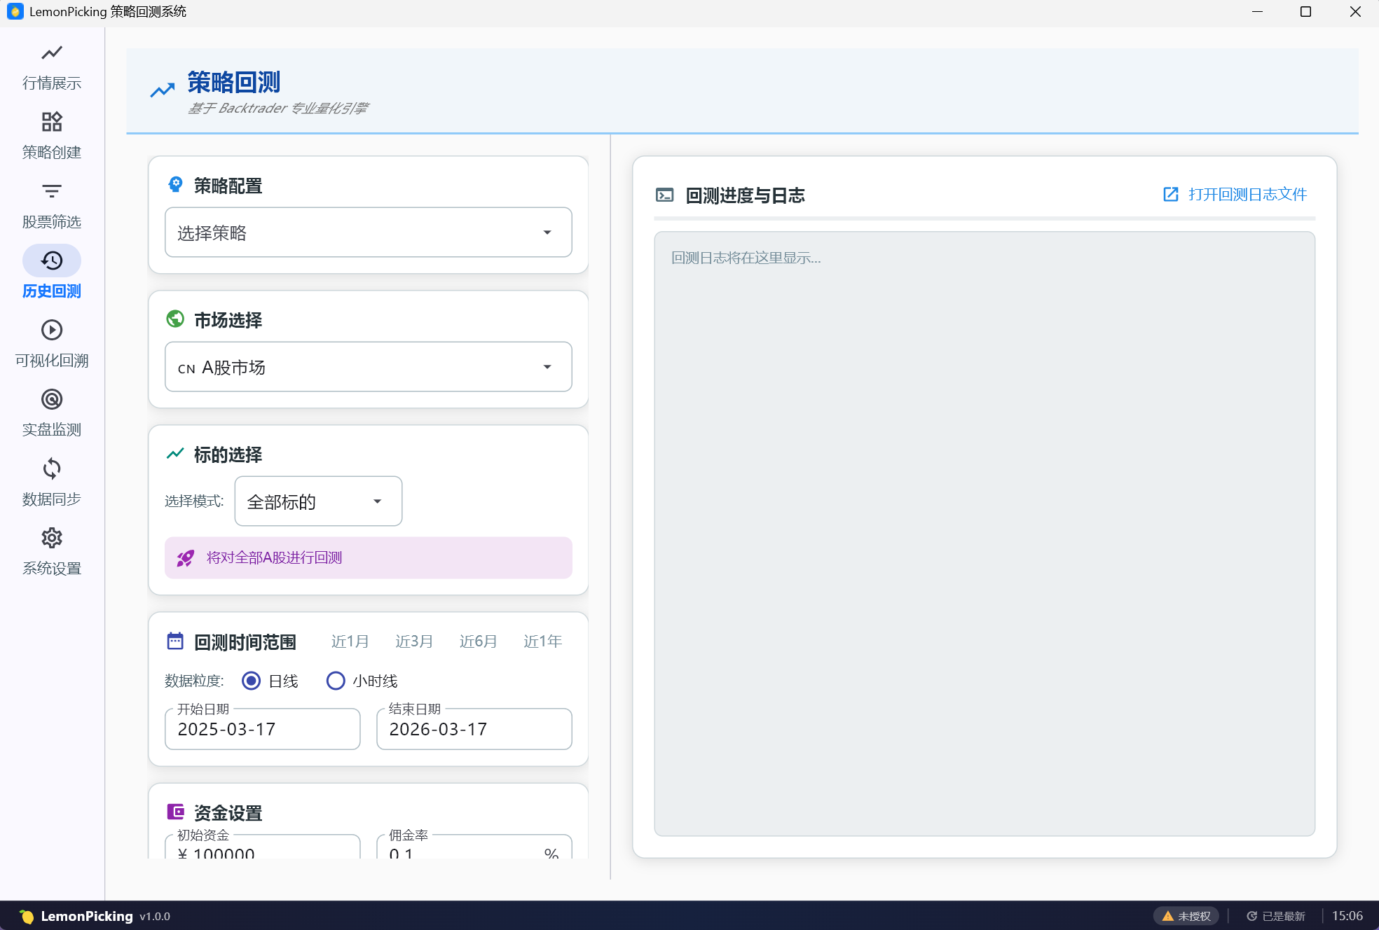Viewport: 1379px width, 930px height.
Task: Open the 实盘监测 monitoring panel
Action: point(51,412)
